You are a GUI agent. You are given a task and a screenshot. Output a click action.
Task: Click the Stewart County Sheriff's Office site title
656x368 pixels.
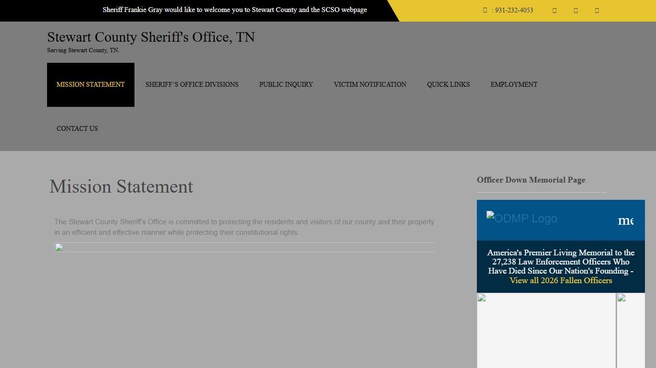pyautogui.click(x=150, y=37)
